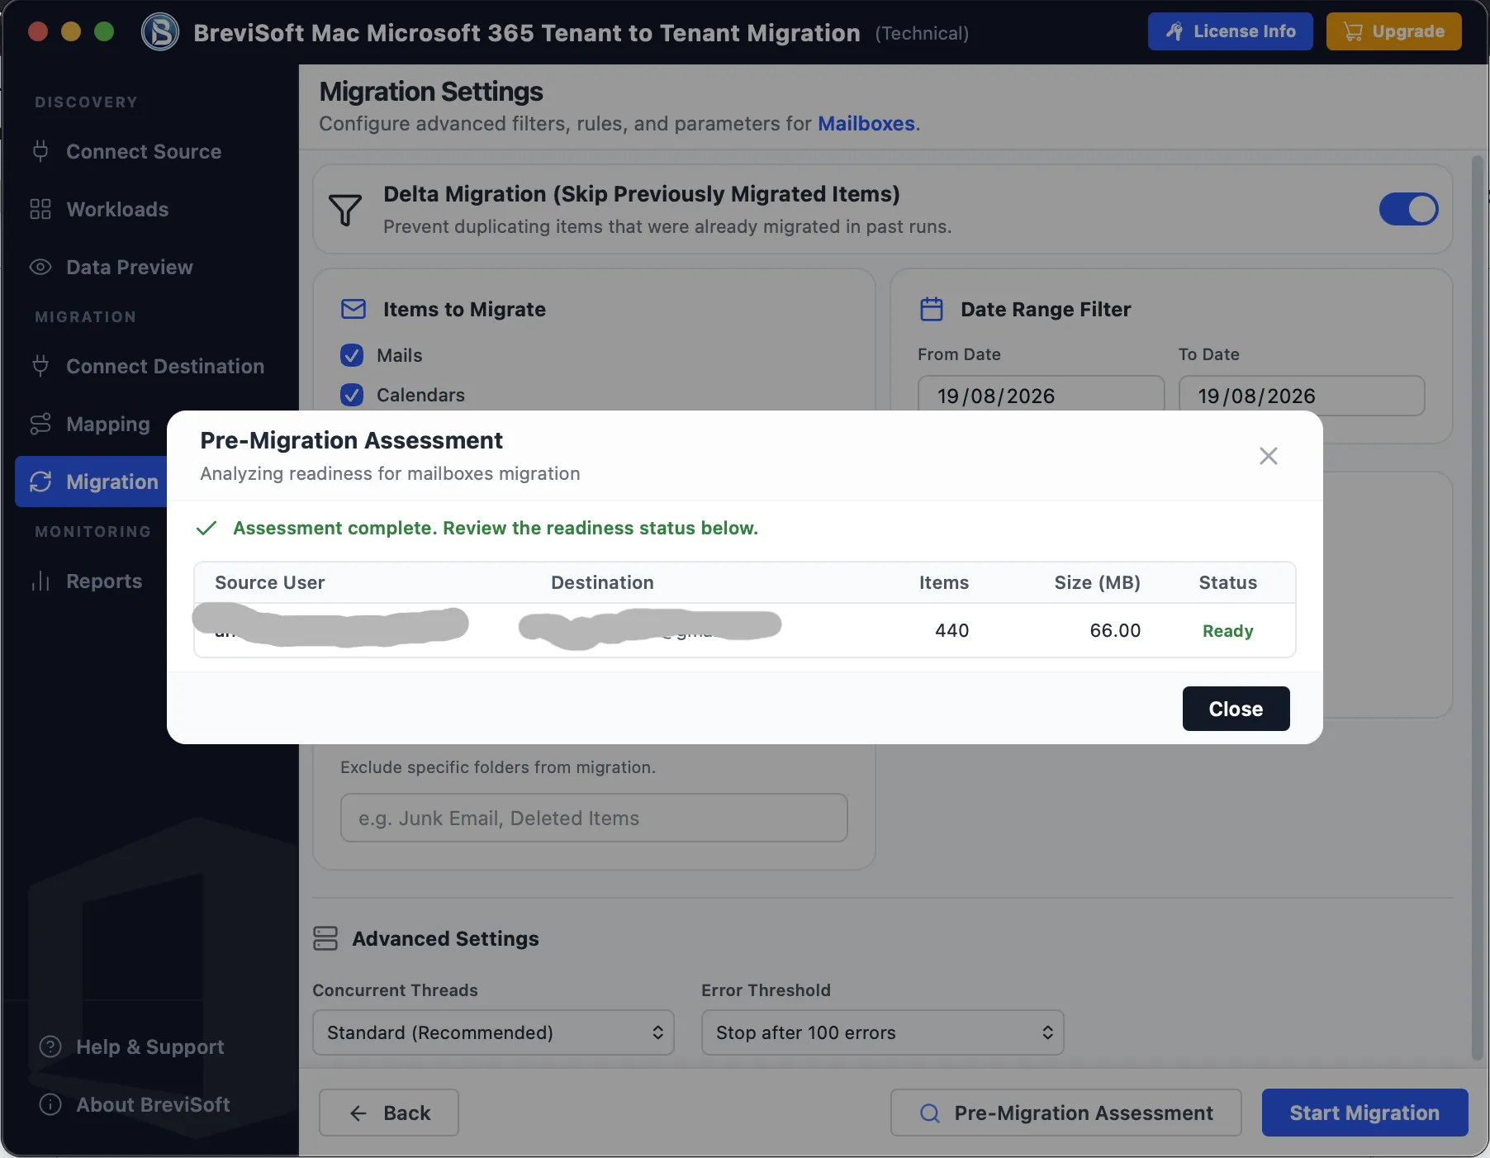Click the 66.00 size value
Screen dimensions: 1490x1158
(1115, 630)
